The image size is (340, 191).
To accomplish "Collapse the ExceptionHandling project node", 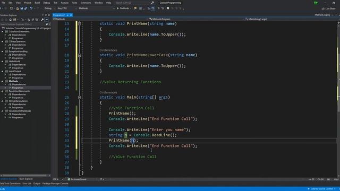I will click(x=2, y=51).
